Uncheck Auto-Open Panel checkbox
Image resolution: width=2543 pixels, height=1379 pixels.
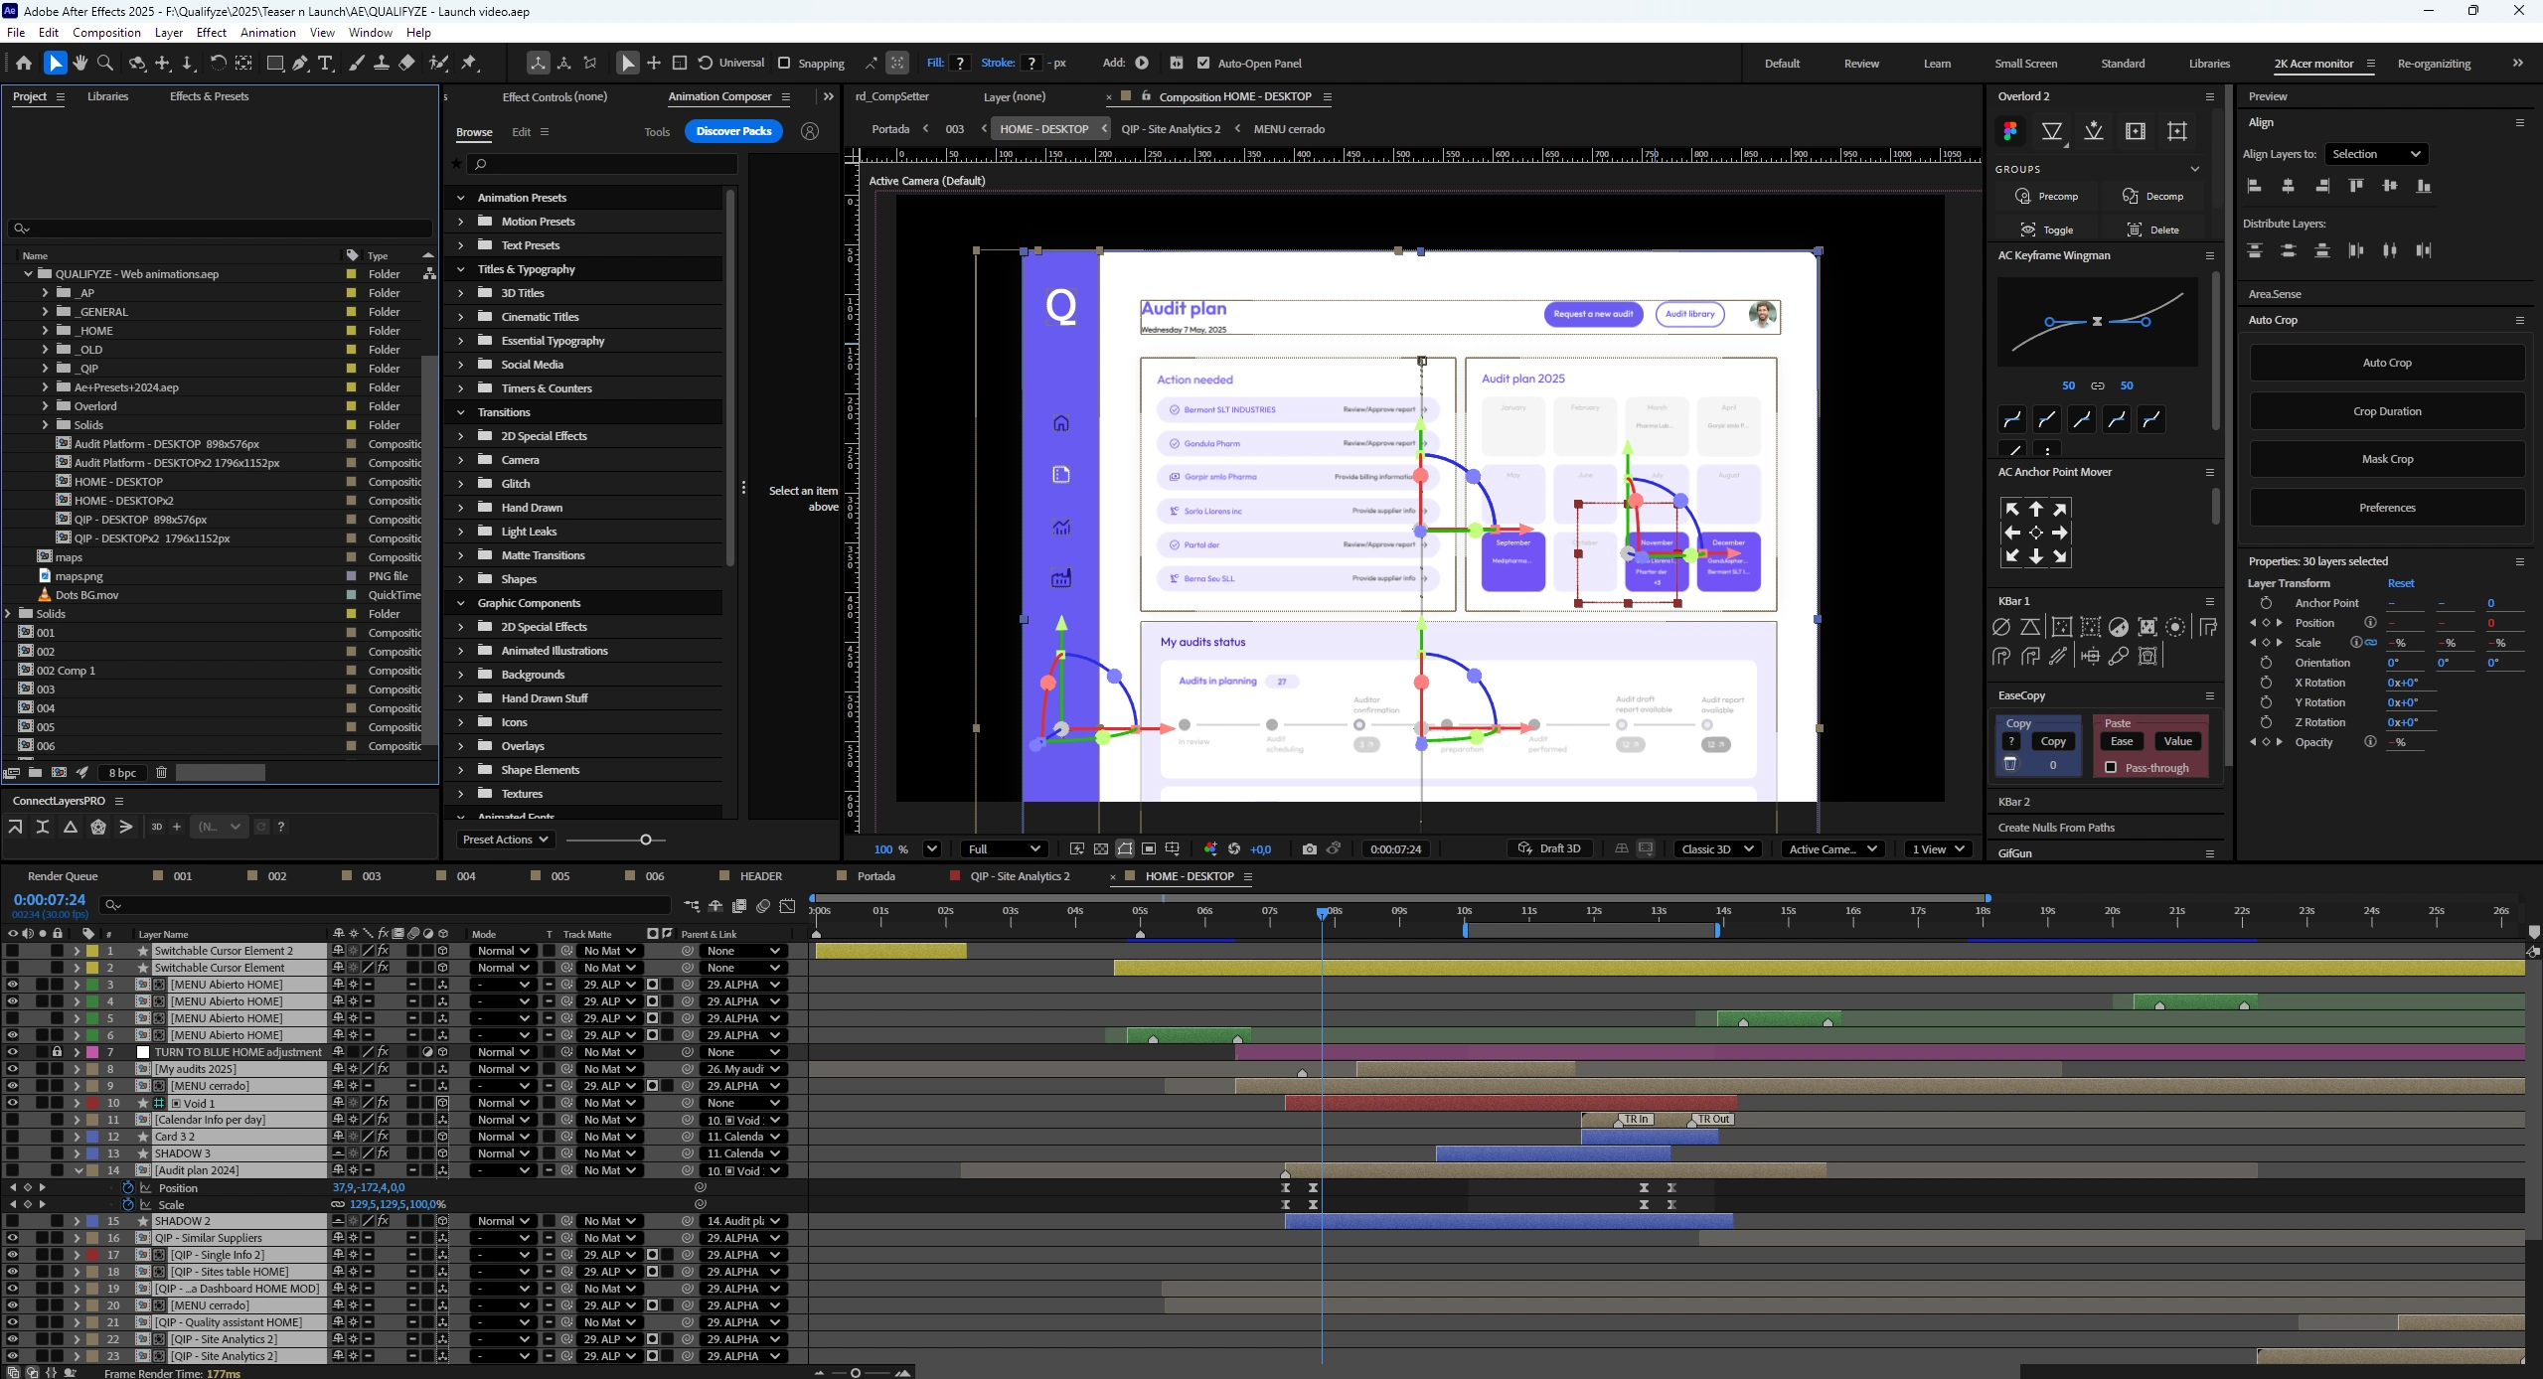click(x=1203, y=63)
